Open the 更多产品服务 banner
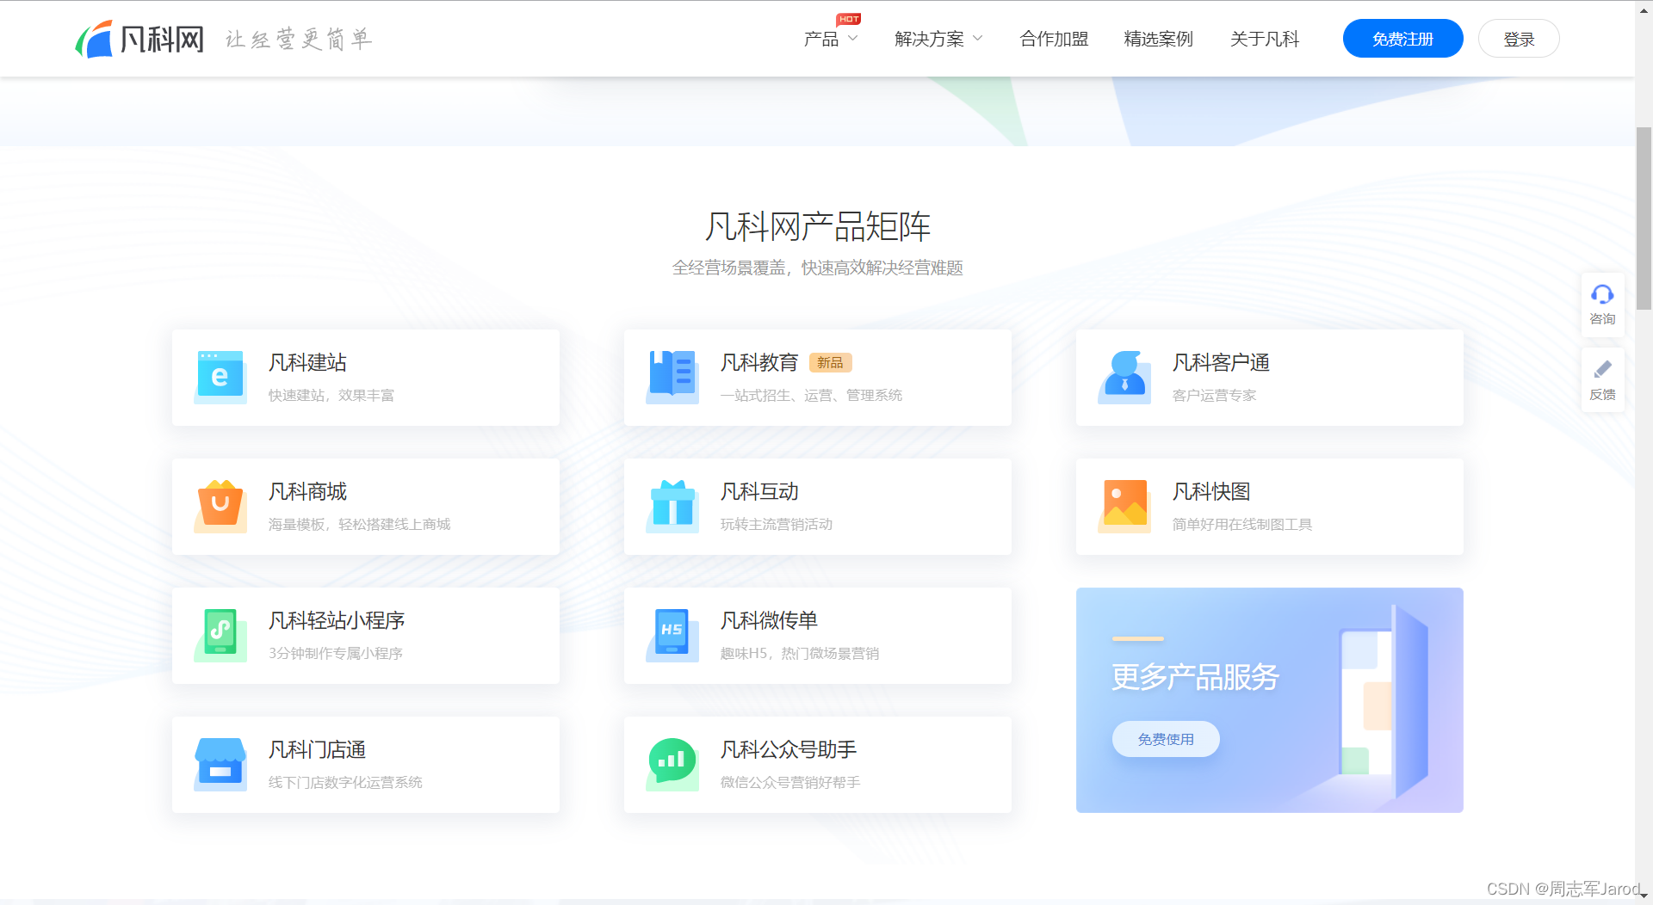Image resolution: width=1653 pixels, height=905 pixels. tap(1269, 700)
